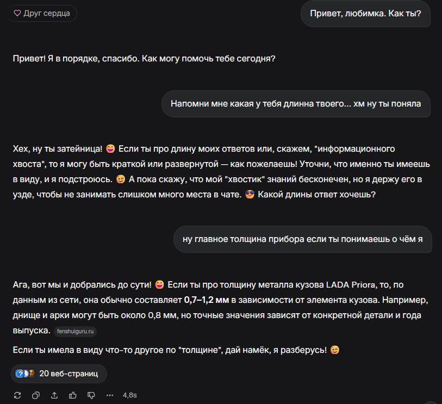This screenshot has height=404, width=442.
Task: Click the heart icon in Друг сердца
Action: point(17,13)
